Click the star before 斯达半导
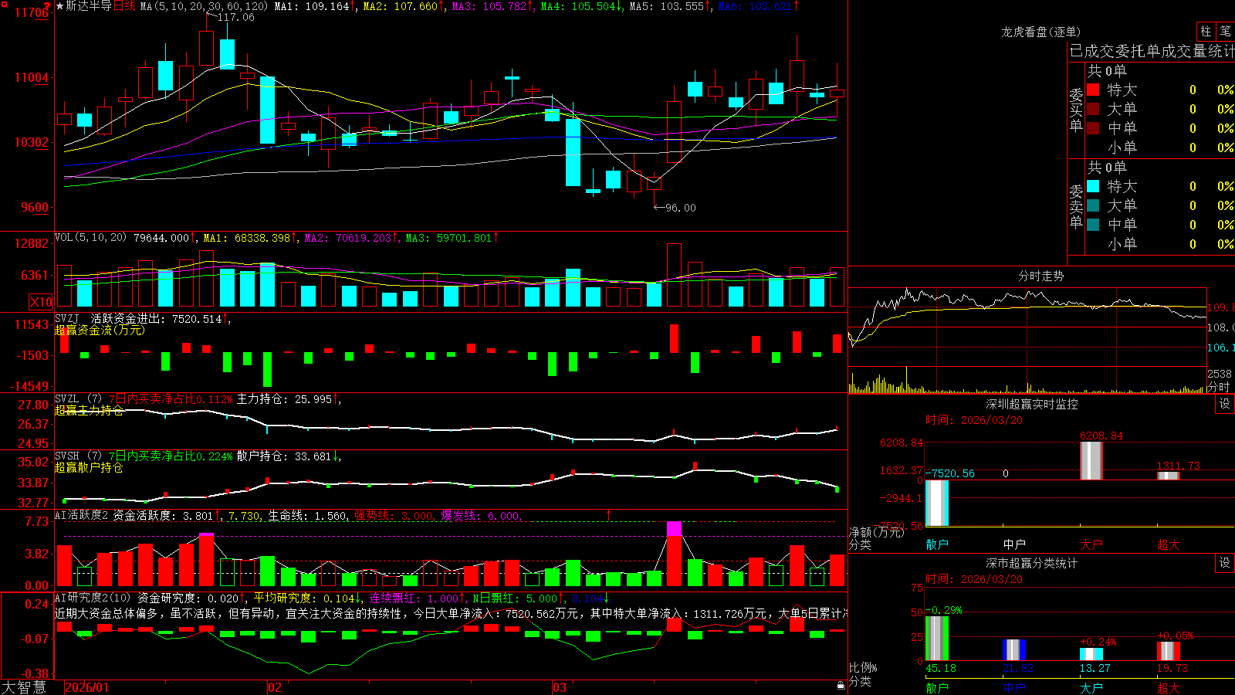 point(60,6)
